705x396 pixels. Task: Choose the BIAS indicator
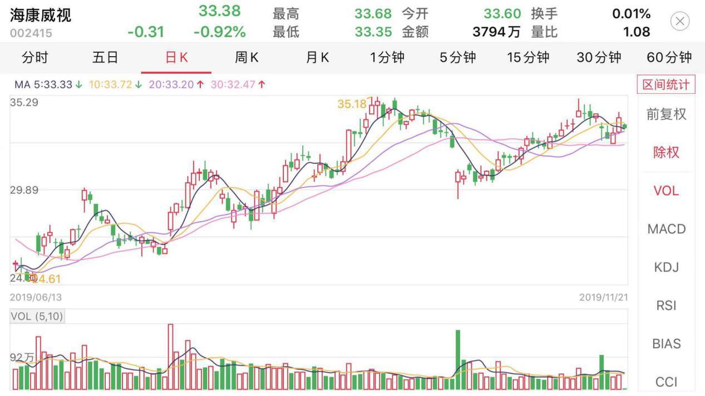[666, 344]
